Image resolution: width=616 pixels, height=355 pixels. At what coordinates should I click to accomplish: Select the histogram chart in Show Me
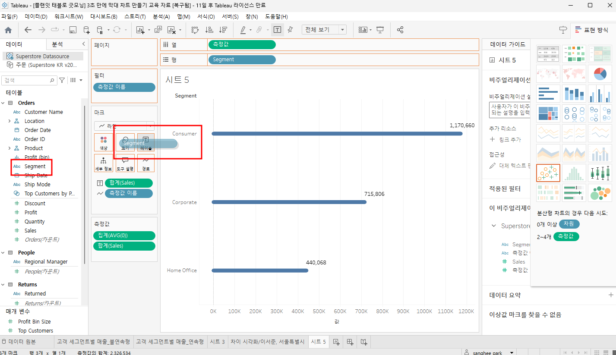pyautogui.click(x=574, y=173)
